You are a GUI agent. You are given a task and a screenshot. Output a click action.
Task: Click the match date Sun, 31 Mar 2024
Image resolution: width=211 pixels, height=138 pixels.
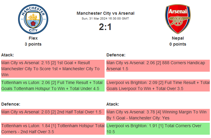point(105,19)
